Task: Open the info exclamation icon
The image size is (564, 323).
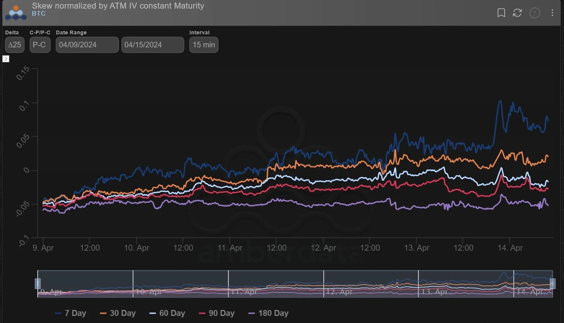Action: [x=535, y=13]
